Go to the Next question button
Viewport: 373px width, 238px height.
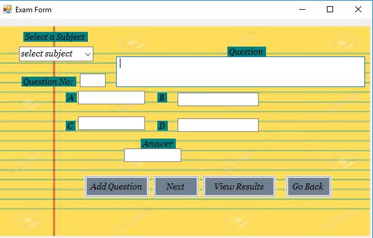[176, 186]
